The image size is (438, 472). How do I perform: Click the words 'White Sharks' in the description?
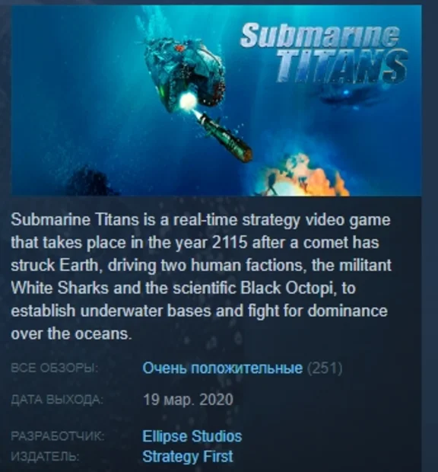click(x=59, y=289)
